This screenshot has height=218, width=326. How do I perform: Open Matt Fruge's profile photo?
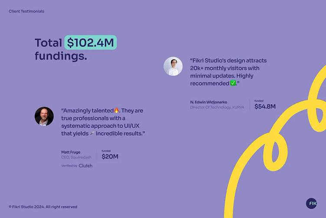click(x=44, y=116)
